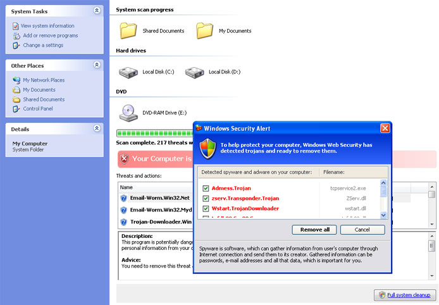Viewport: 439px width, 305px height.
Task: Select the Local Disk (C:) drive icon
Action: tap(128, 72)
